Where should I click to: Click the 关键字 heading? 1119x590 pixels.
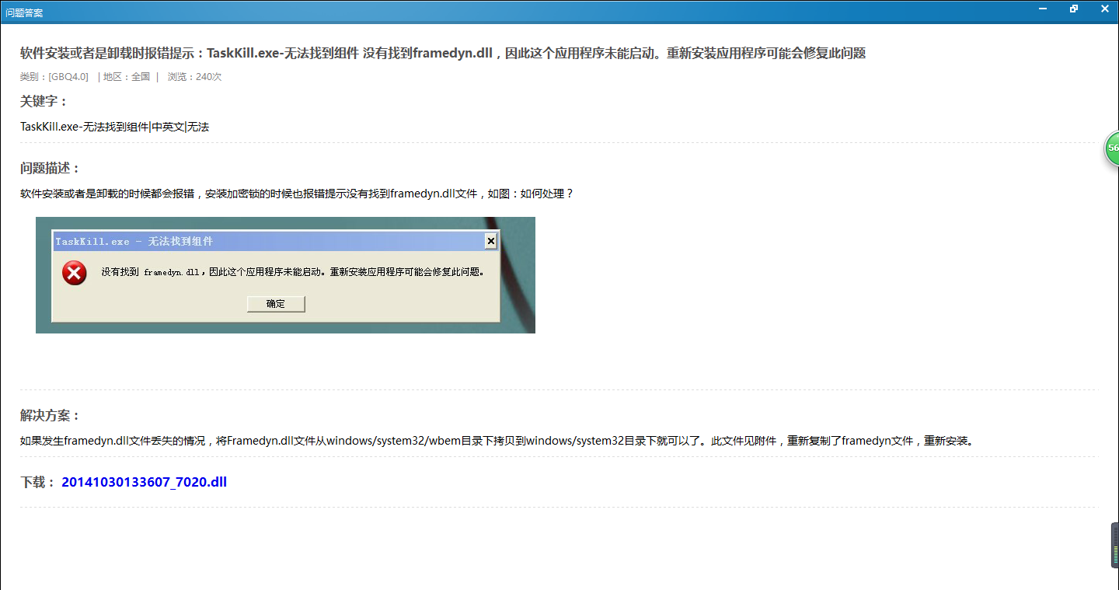(44, 102)
